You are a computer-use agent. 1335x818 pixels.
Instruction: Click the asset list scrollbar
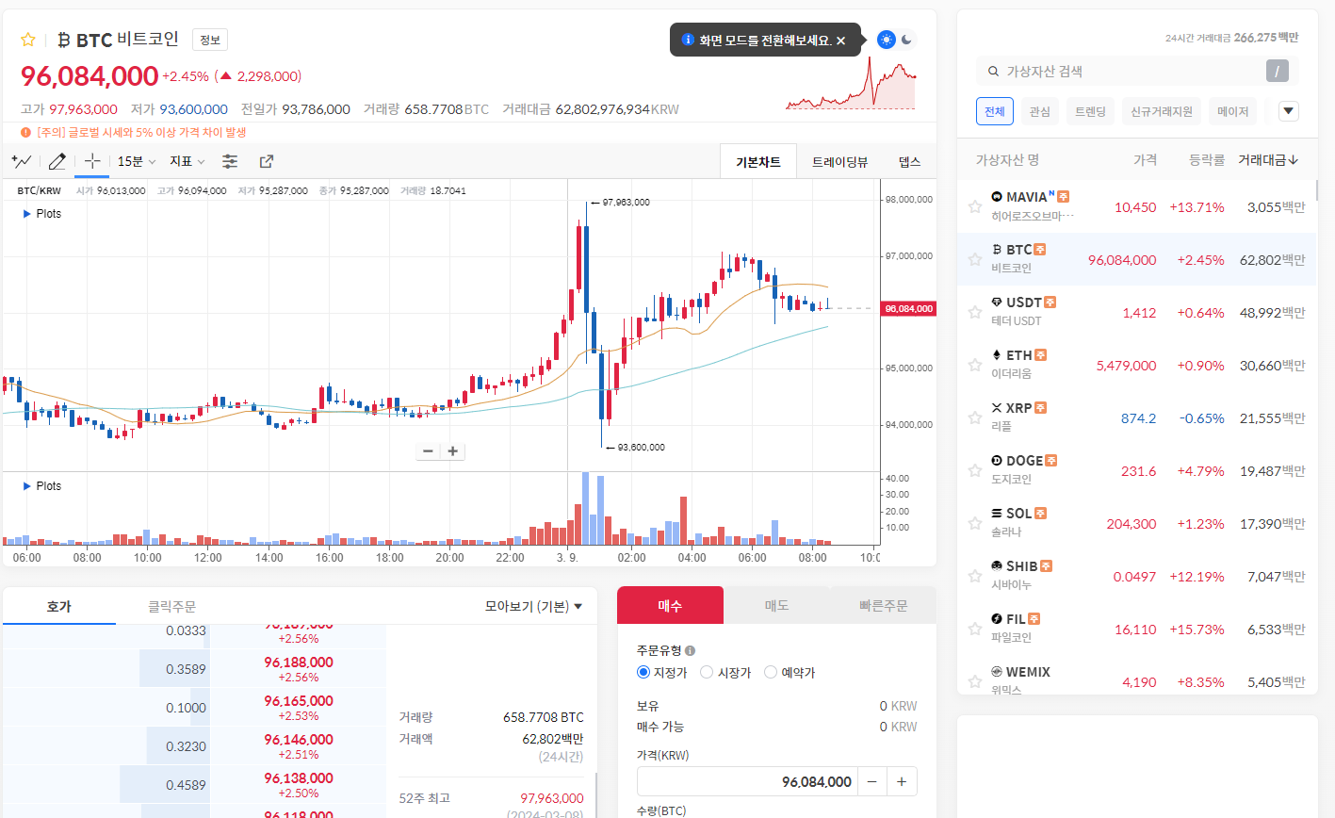(x=1316, y=188)
